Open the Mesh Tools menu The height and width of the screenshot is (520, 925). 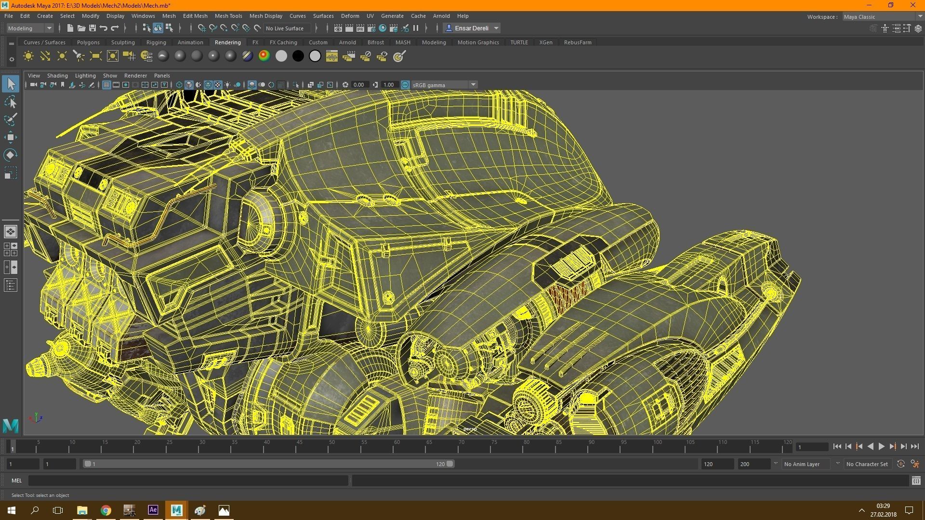(228, 16)
